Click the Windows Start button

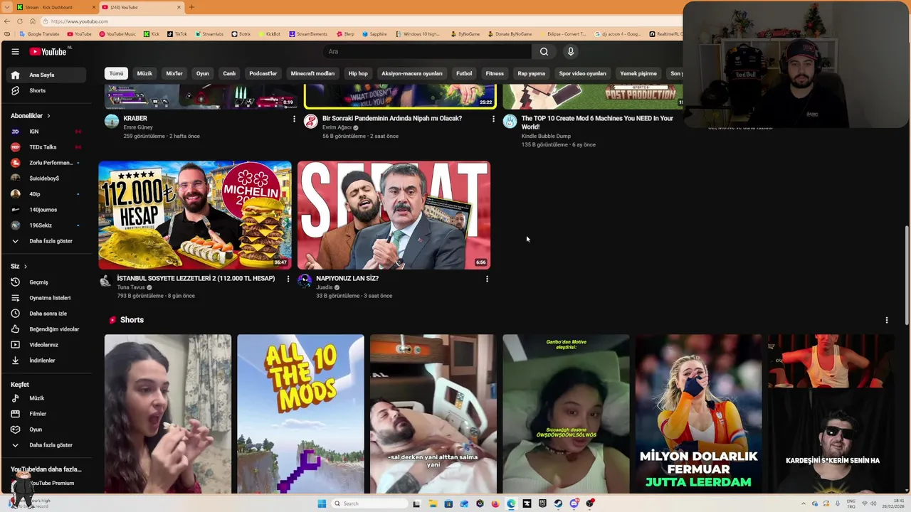click(x=322, y=503)
